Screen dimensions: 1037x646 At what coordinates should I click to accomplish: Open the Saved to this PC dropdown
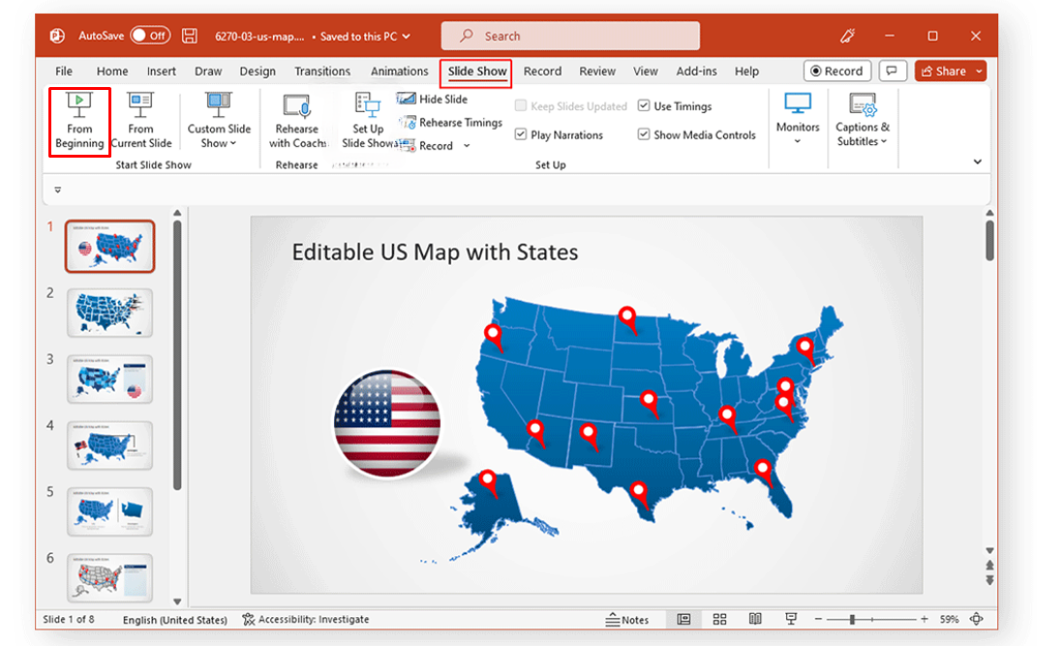pyautogui.click(x=365, y=37)
